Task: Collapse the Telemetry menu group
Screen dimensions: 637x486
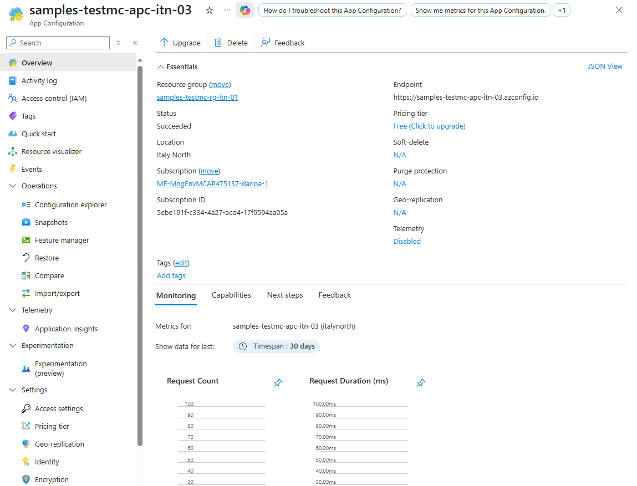Action: 13,310
